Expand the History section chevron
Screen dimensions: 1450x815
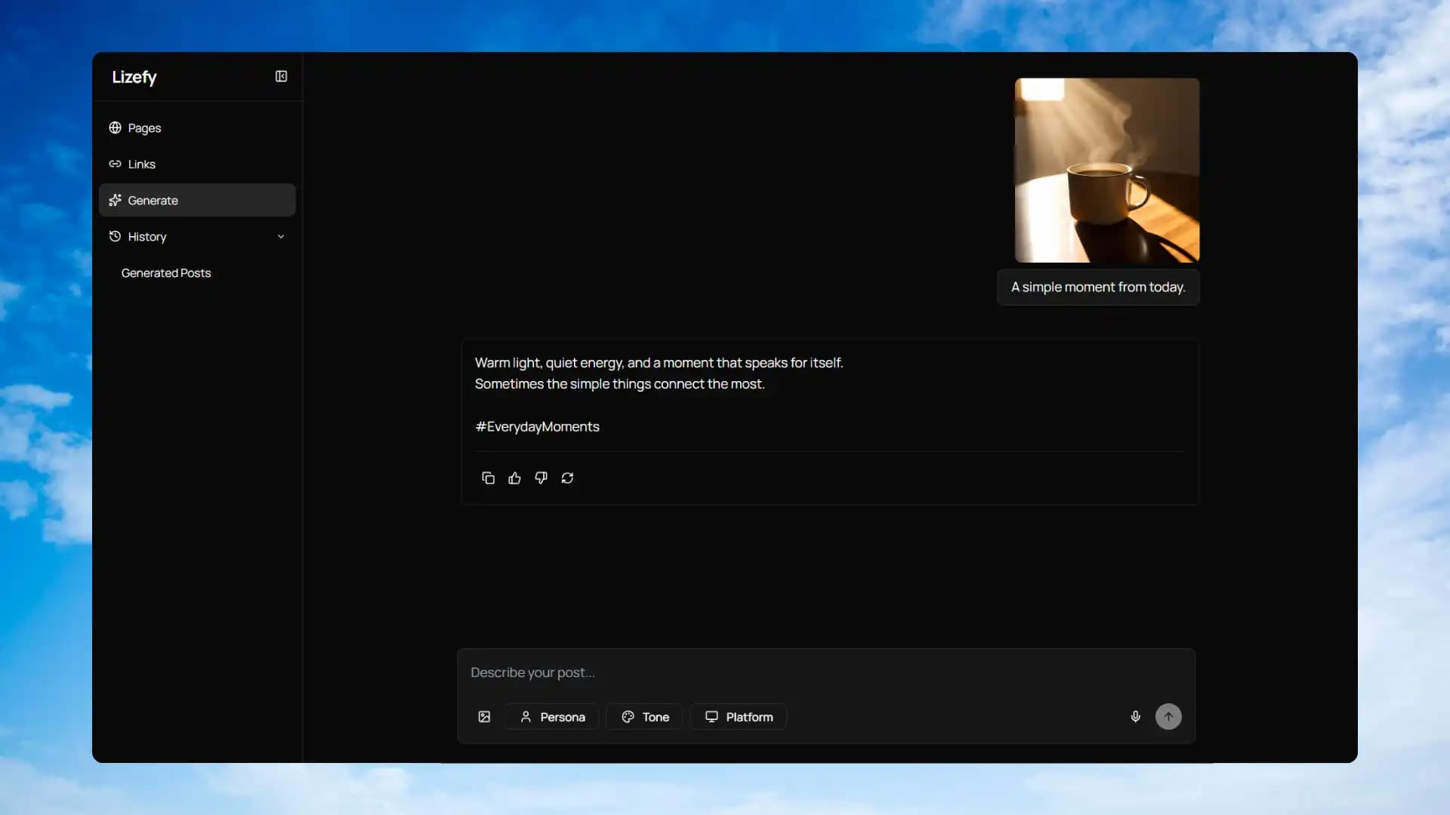click(x=280, y=236)
